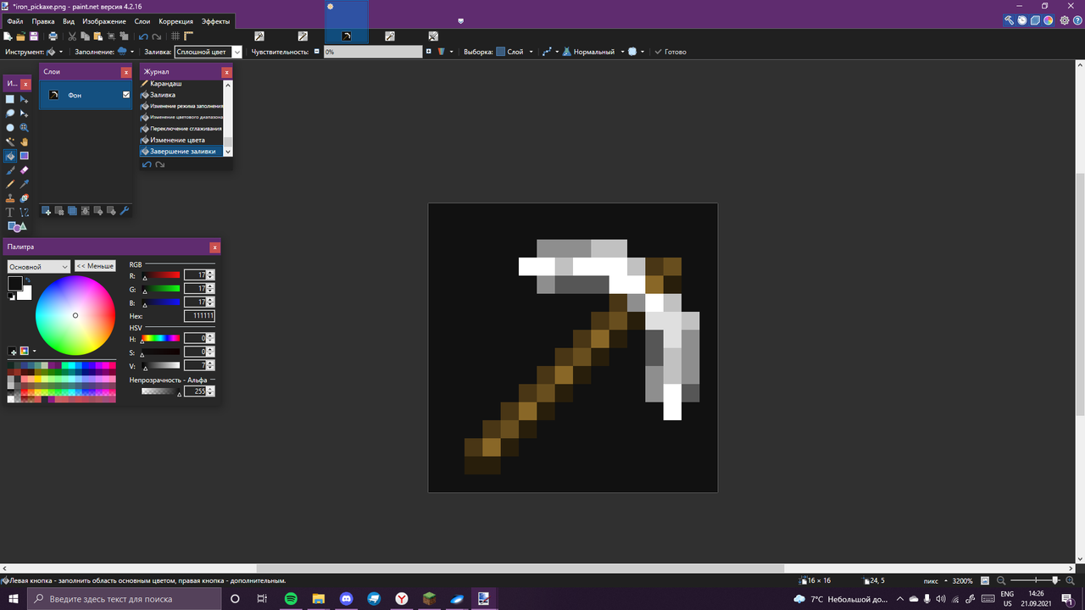The height and width of the screenshot is (610, 1085).
Task: Close the Палитра colors panel
Action: point(215,247)
